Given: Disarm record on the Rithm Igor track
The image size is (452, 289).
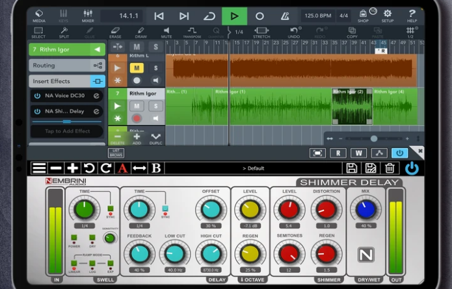Looking at the screenshot, I should (x=137, y=118).
